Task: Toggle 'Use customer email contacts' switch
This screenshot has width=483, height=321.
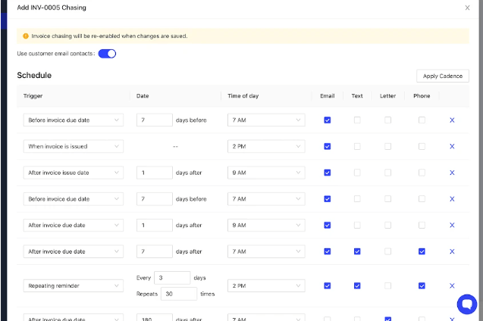Action: point(107,54)
